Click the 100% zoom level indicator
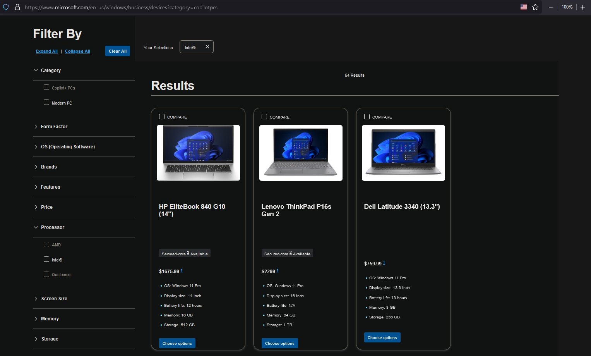Viewport: 591px width, 356px height. (567, 7)
